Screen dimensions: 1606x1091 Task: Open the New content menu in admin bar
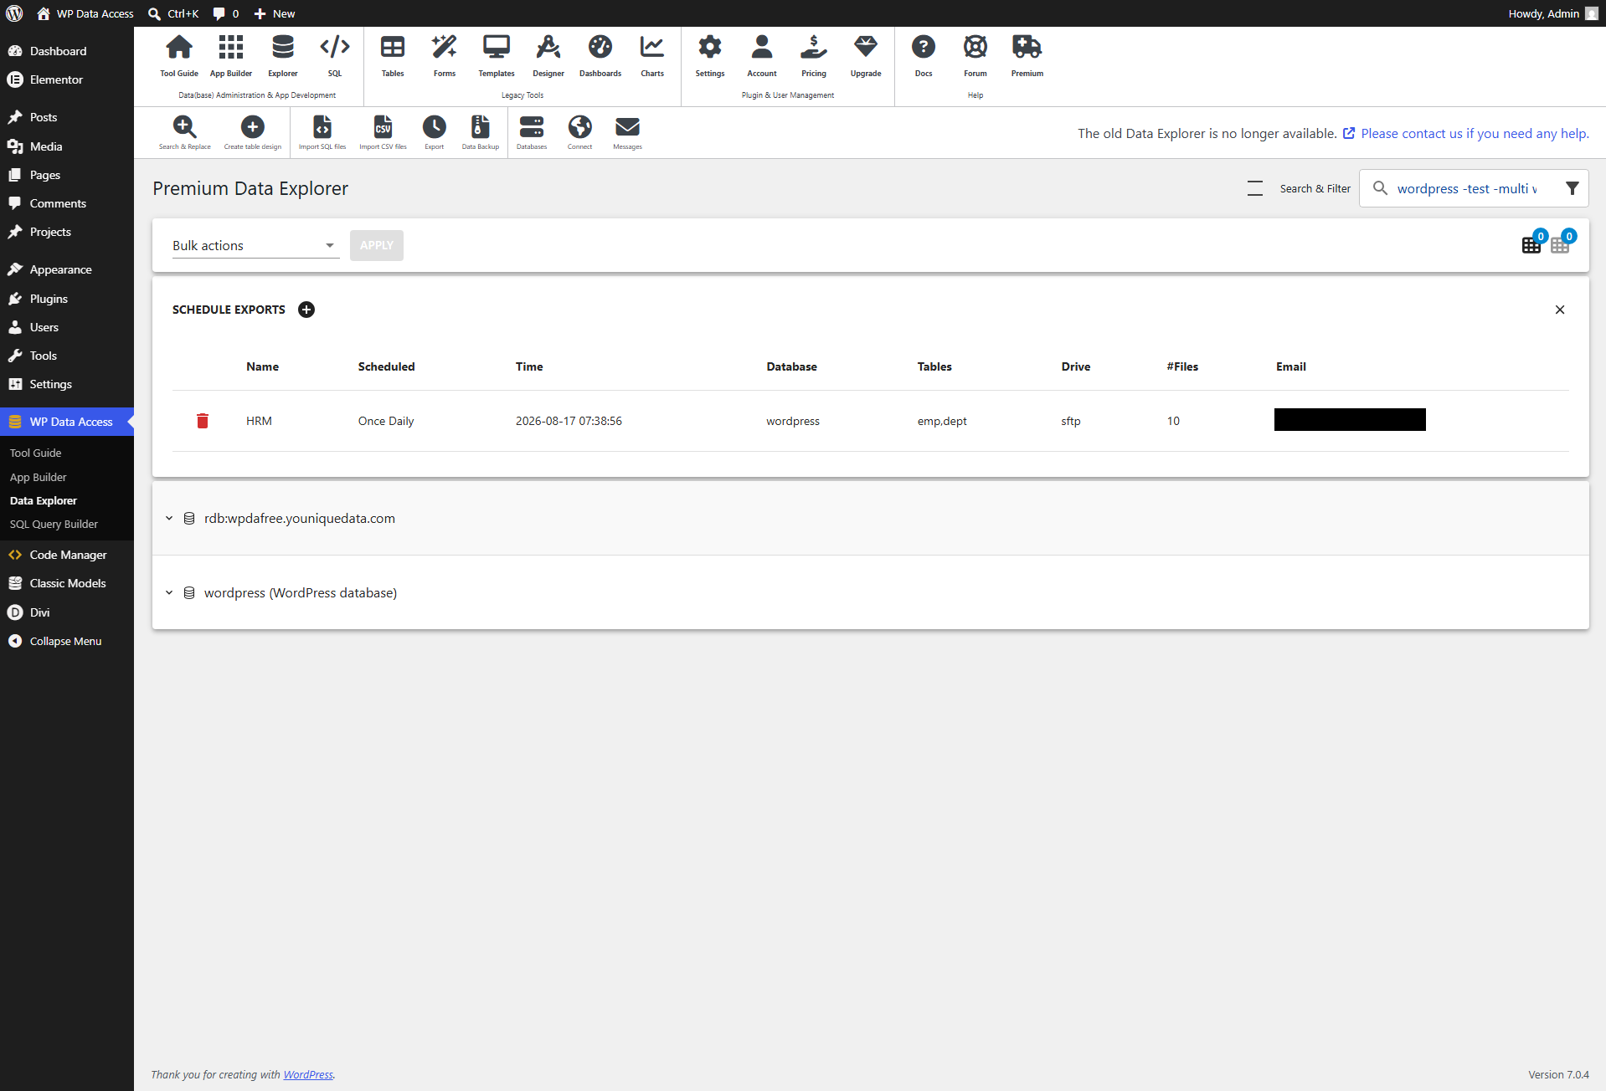(x=274, y=13)
